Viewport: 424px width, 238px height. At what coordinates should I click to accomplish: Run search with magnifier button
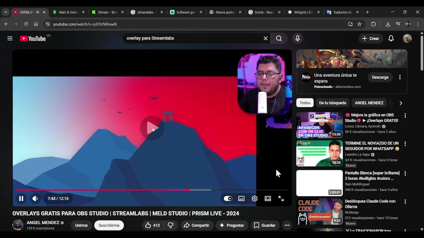click(x=279, y=38)
